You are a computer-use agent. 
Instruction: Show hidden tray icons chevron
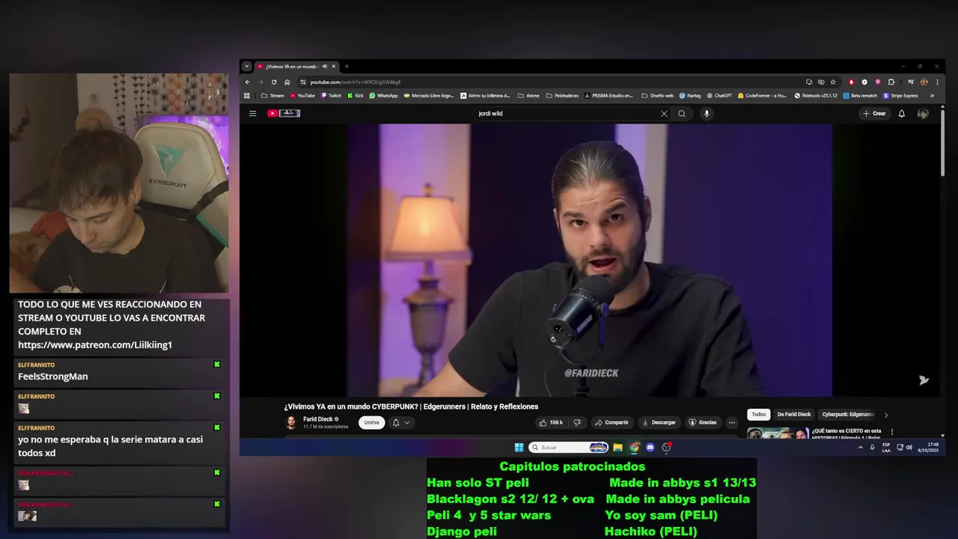point(860,448)
